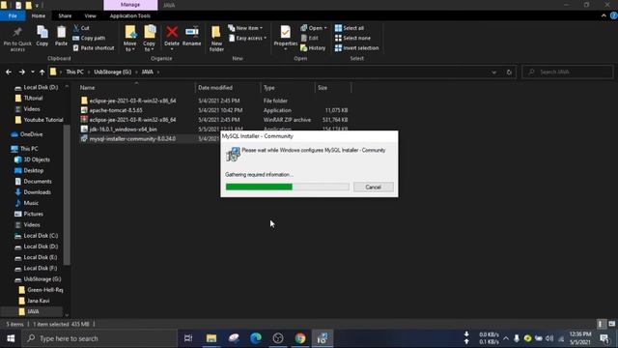This screenshot has width=618, height=348.
Task: Click Copy path in ribbon
Action: click(x=89, y=38)
